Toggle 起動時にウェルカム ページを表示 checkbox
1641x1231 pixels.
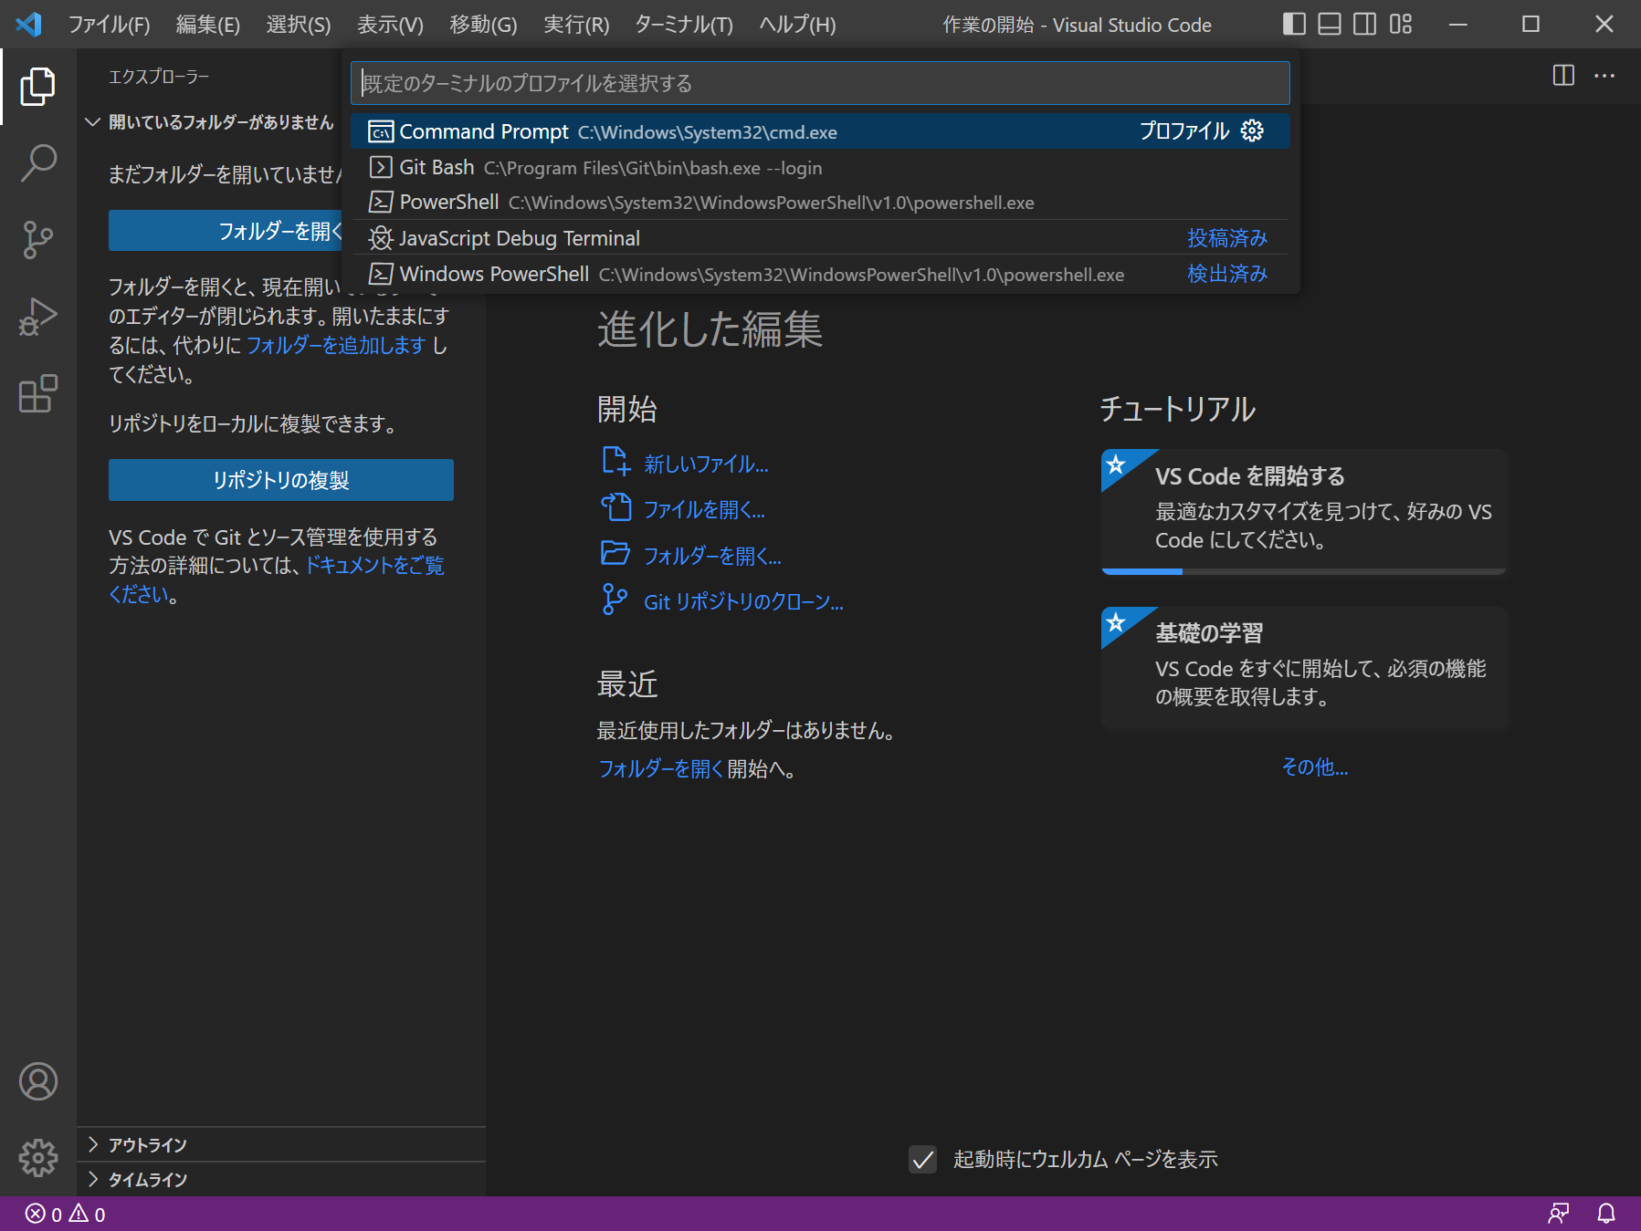pyautogui.click(x=923, y=1160)
